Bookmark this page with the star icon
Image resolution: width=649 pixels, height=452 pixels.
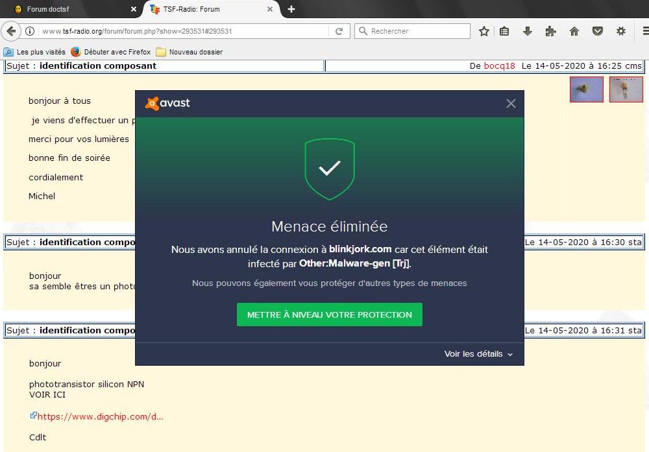484,31
